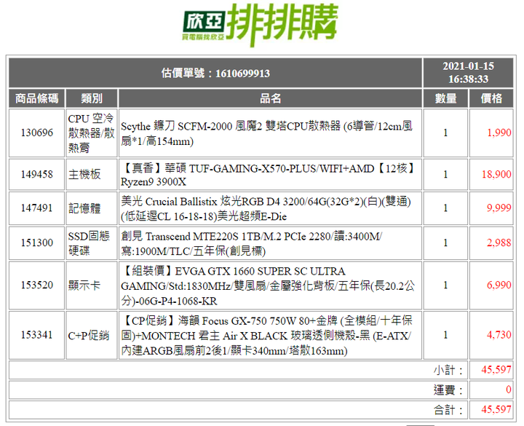This screenshot has height=426, width=524.
Task: Click the subtotal value 45,597
Action: [496, 370]
